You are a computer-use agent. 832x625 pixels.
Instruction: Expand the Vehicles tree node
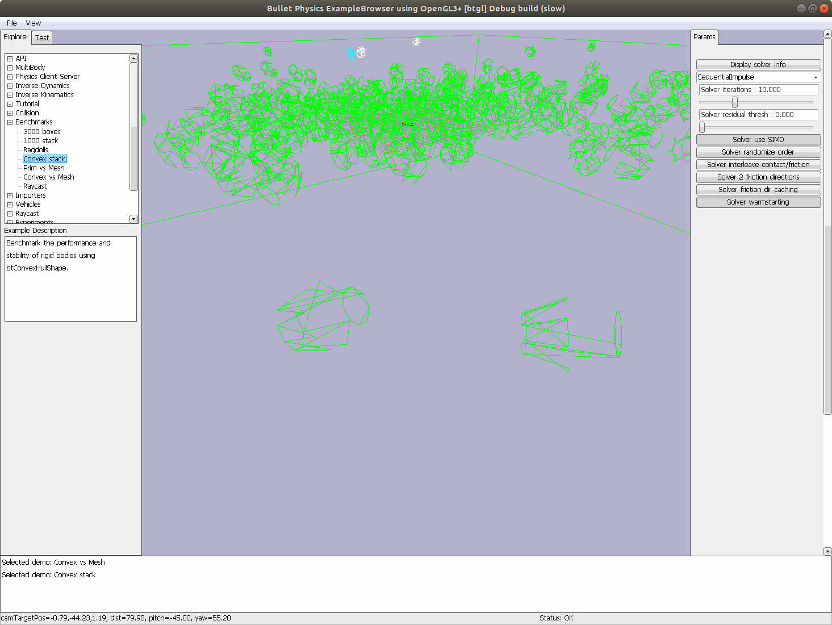pos(9,204)
